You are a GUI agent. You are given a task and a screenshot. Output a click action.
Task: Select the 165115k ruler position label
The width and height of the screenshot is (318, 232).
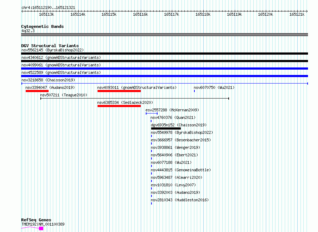click(109, 14)
